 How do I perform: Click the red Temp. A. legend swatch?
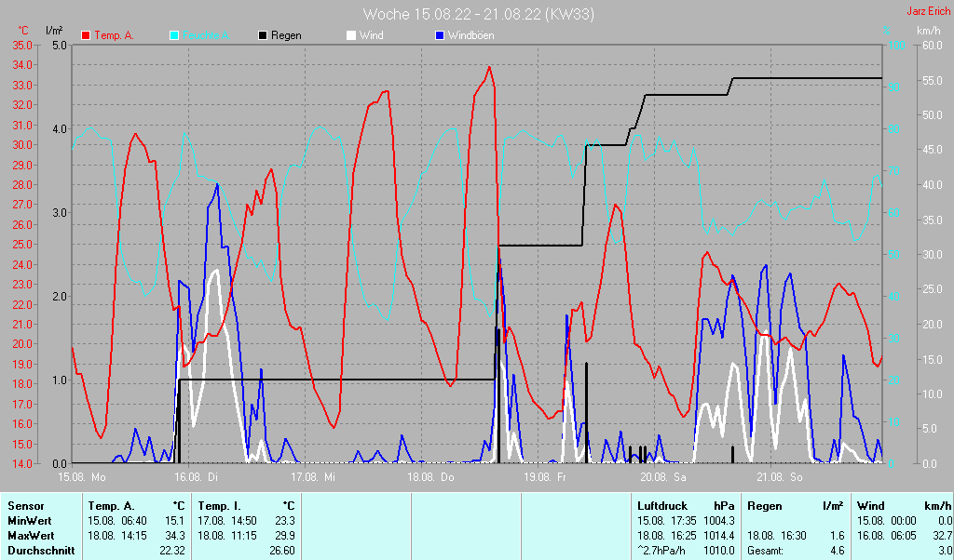point(86,35)
